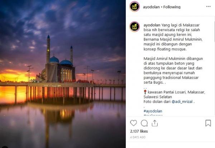Click the mosque's blue dome in photo

[54, 59]
